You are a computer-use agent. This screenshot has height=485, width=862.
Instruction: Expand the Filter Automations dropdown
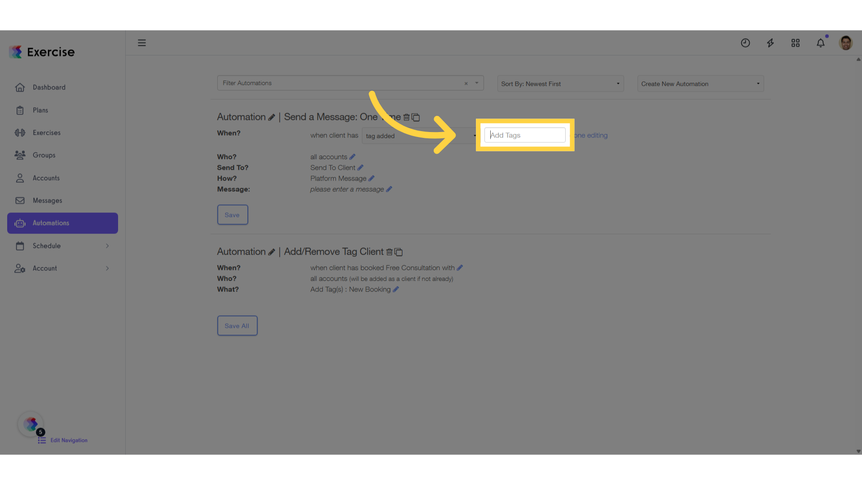point(477,83)
